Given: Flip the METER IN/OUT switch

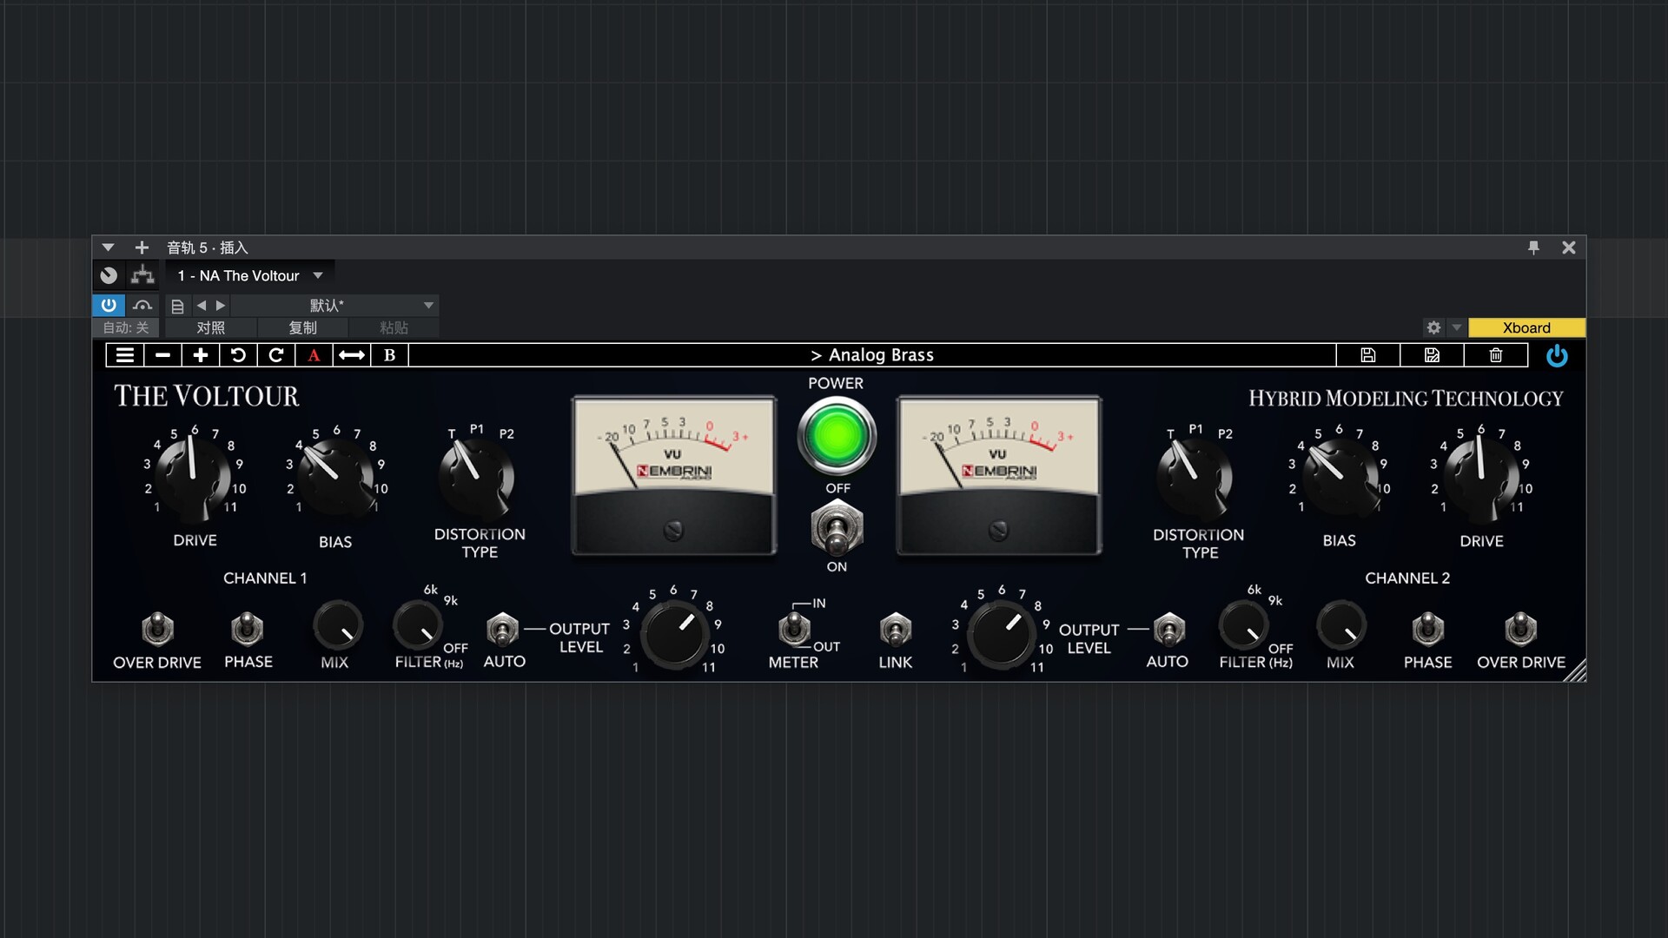Looking at the screenshot, I should (x=794, y=629).
